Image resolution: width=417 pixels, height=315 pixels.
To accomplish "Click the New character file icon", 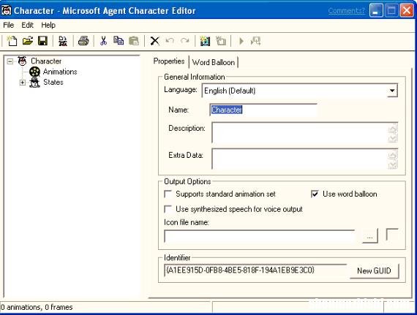I will (12, 41).
